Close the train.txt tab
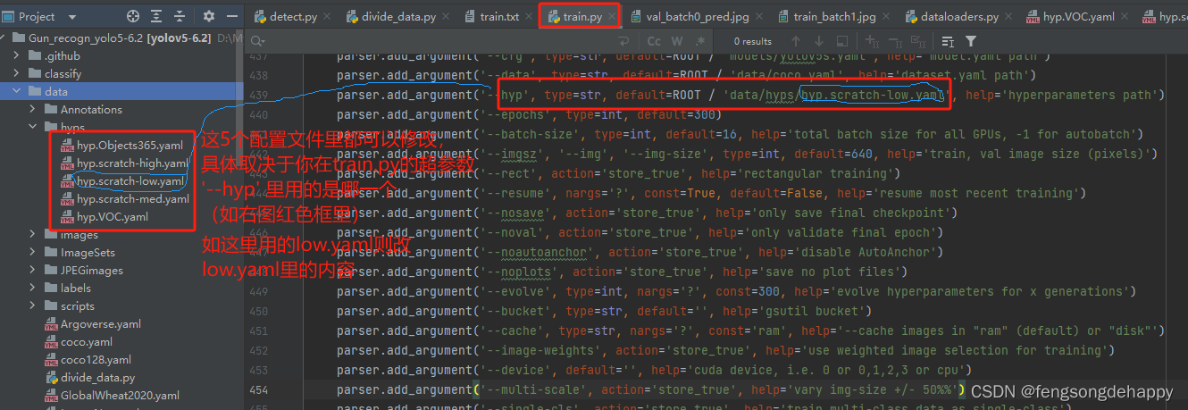1188x410 pixels. click(x=529, y=16)
